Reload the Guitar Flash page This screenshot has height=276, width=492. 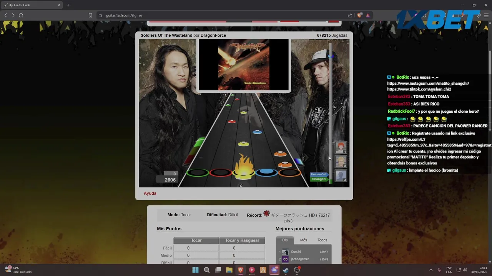pyautogui.click(x=21, y=15)
